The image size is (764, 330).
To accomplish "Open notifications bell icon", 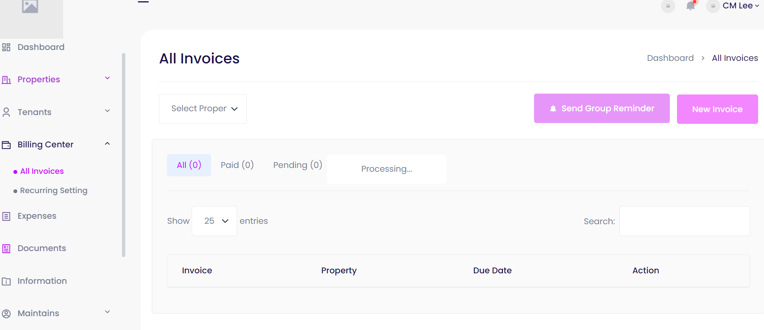I will coord(690,6).
